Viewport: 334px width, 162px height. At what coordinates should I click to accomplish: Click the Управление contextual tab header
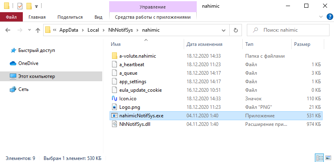pyautogui.click(x=153, y=7)
